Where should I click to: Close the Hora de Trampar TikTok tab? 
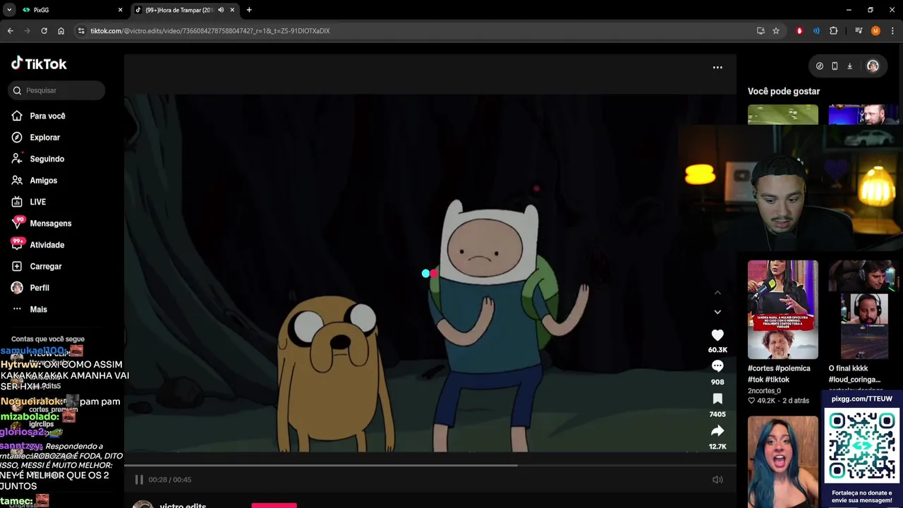232,10
